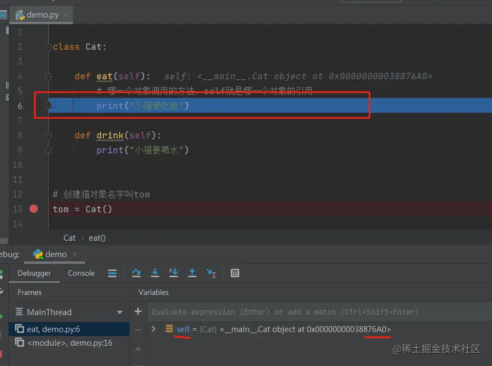
Task: Close the demo.py editor tab
Action: (66, 15)
